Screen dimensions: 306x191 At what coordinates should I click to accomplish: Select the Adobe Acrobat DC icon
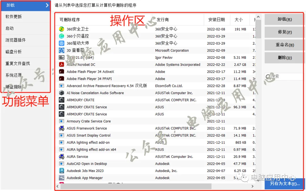tap(61, 64)
